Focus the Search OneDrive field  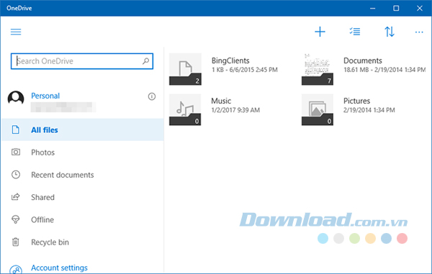82,61
